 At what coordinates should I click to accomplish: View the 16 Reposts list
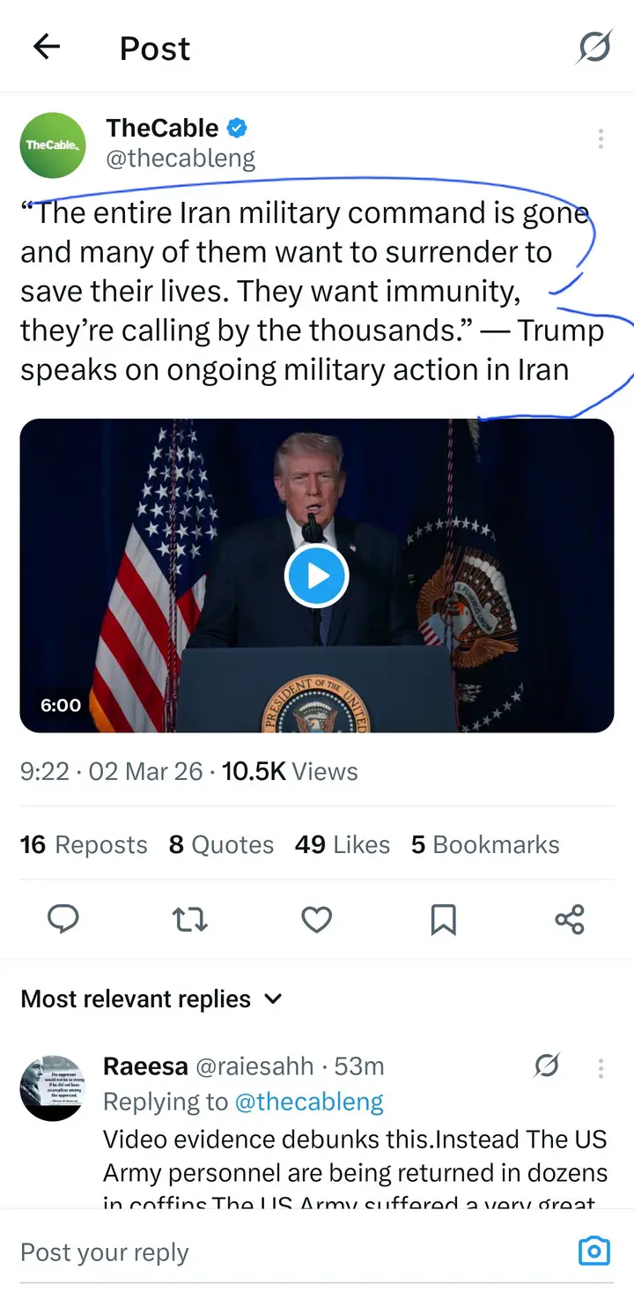point(84,844)
